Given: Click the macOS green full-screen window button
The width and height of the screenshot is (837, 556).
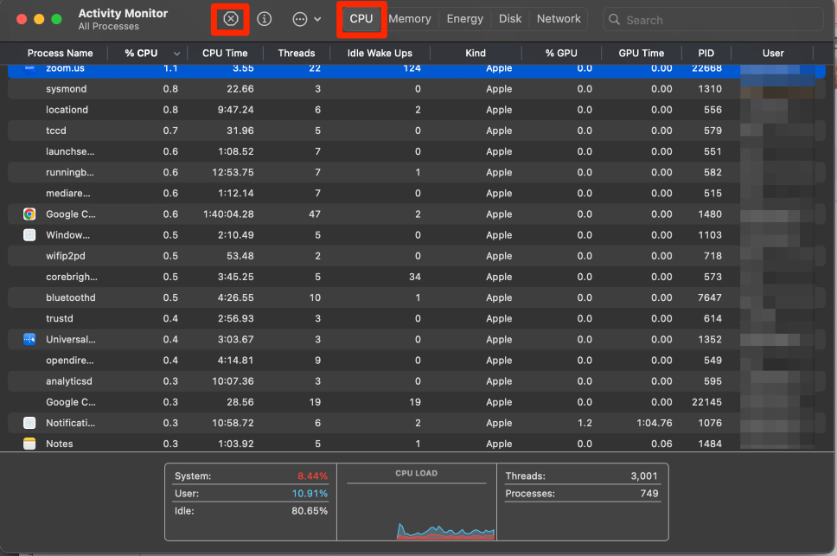Looking at the screenshot, I should click(56, 19).
